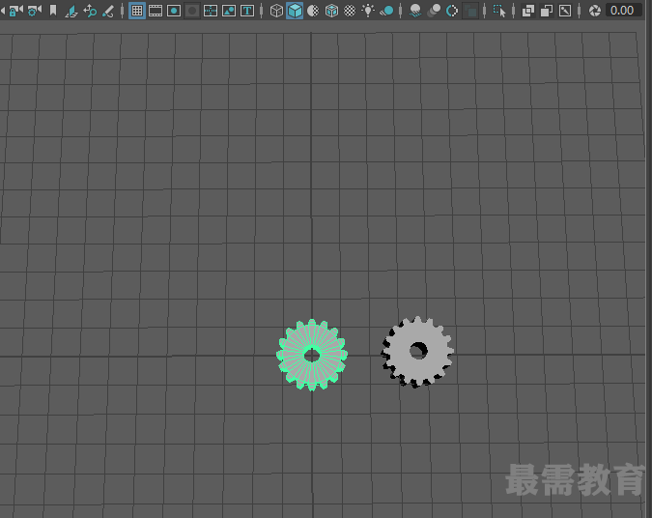The image size is (652, 518).
Task: Open Camera Attributes gear-camera icon
Action: (x=34, y=11)
